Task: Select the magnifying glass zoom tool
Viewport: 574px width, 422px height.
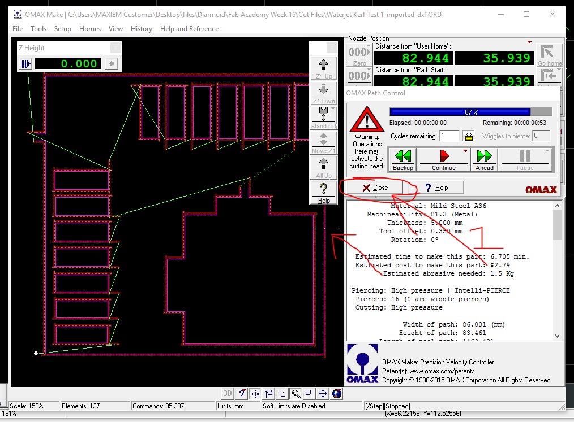Action: click(x=296, y=394)
